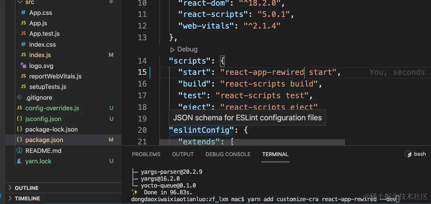Screen dimensions: 431x204
Task: Run scripts via the Debug codelens
Action: pos(187,49)
